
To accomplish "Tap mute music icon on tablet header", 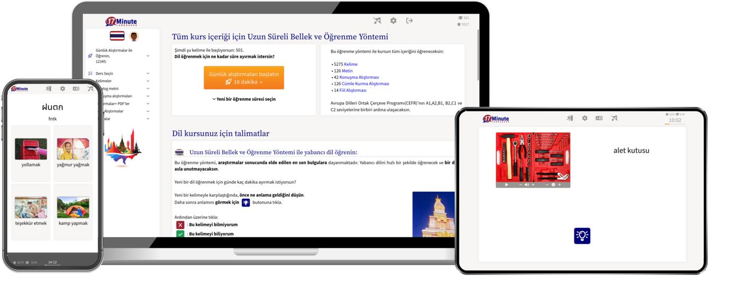I will point(614,118).
